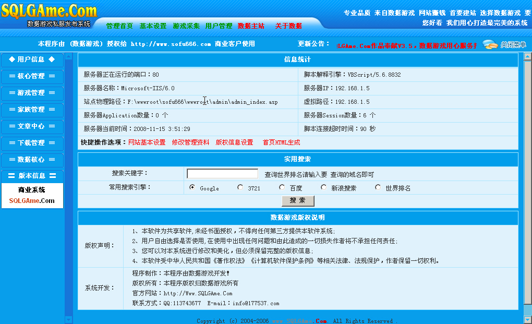Open the 用户管理 top menu item

coord(219,26)
